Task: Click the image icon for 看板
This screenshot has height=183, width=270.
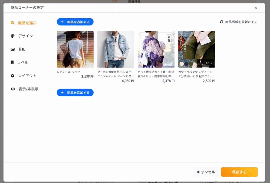Action: [12, 49]
